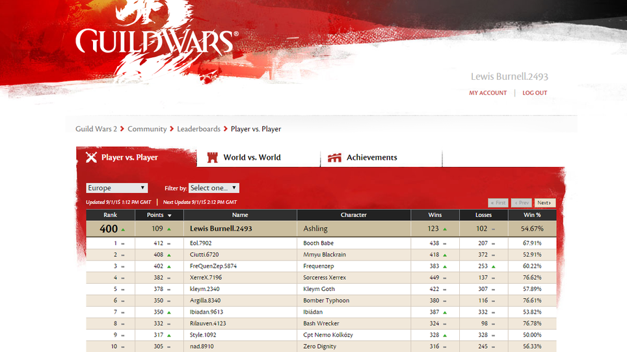Click the Wins column header
Image resolution: width=627 pixels, height=352 pixels.
click(435, 215)
